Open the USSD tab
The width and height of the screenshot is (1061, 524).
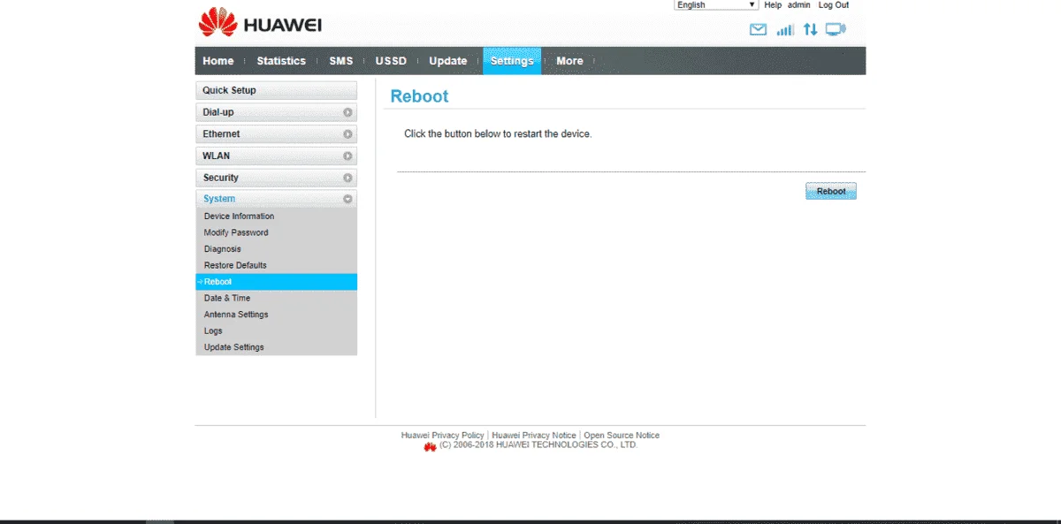click(x=391, y=61)
